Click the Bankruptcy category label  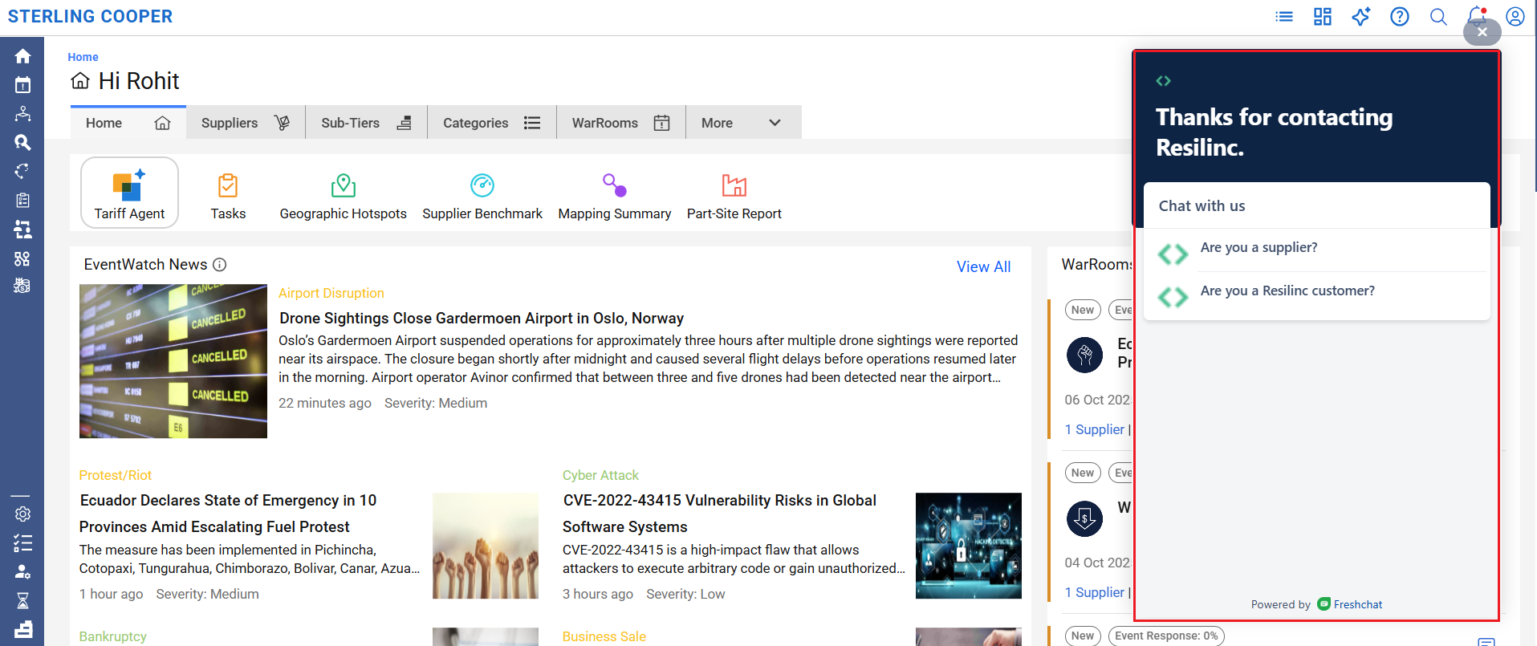(113, 636)
